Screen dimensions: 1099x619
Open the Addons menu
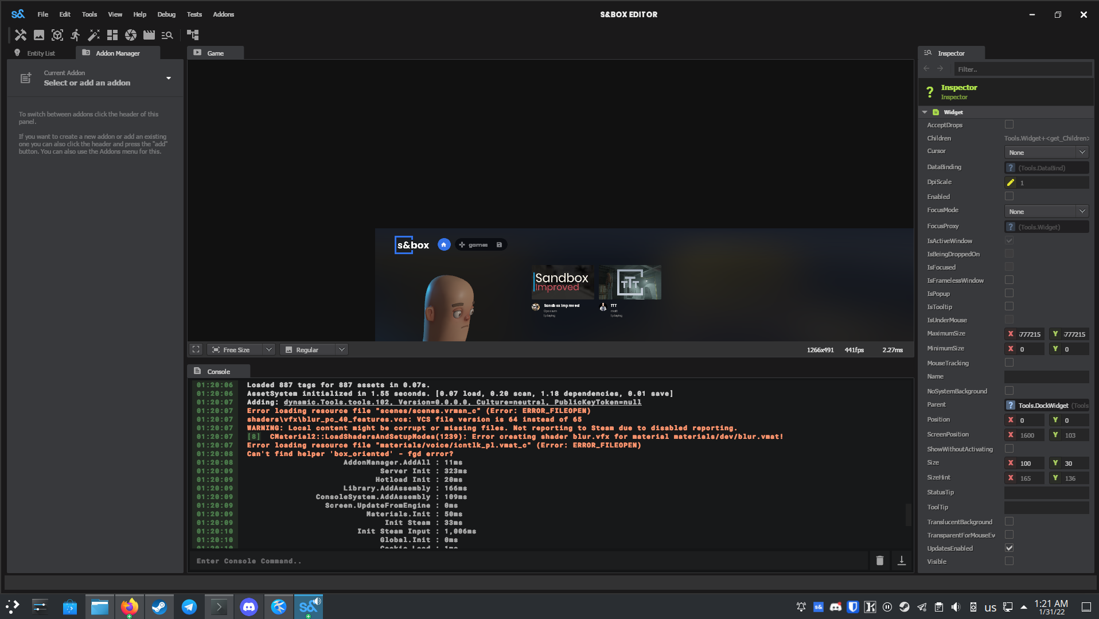point(223,14)
